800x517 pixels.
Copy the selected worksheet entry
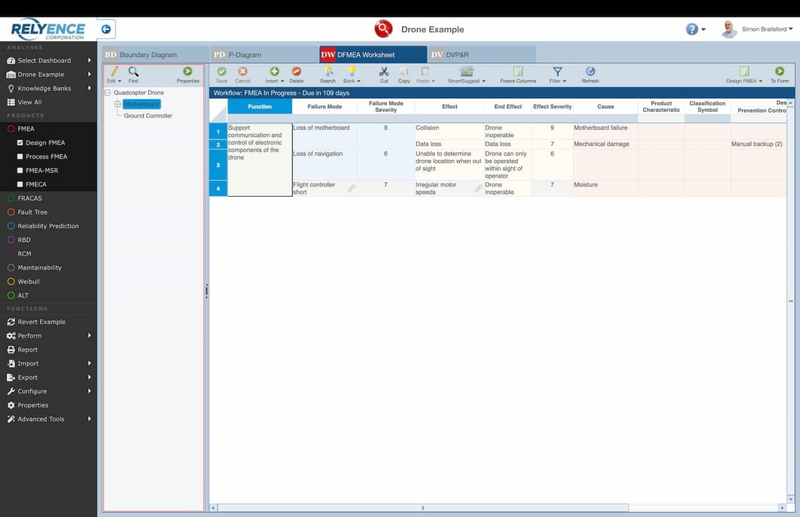click(403, 74)
